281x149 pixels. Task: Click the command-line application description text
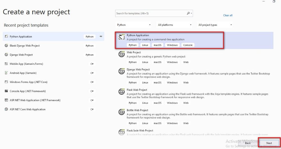(156, 39)
